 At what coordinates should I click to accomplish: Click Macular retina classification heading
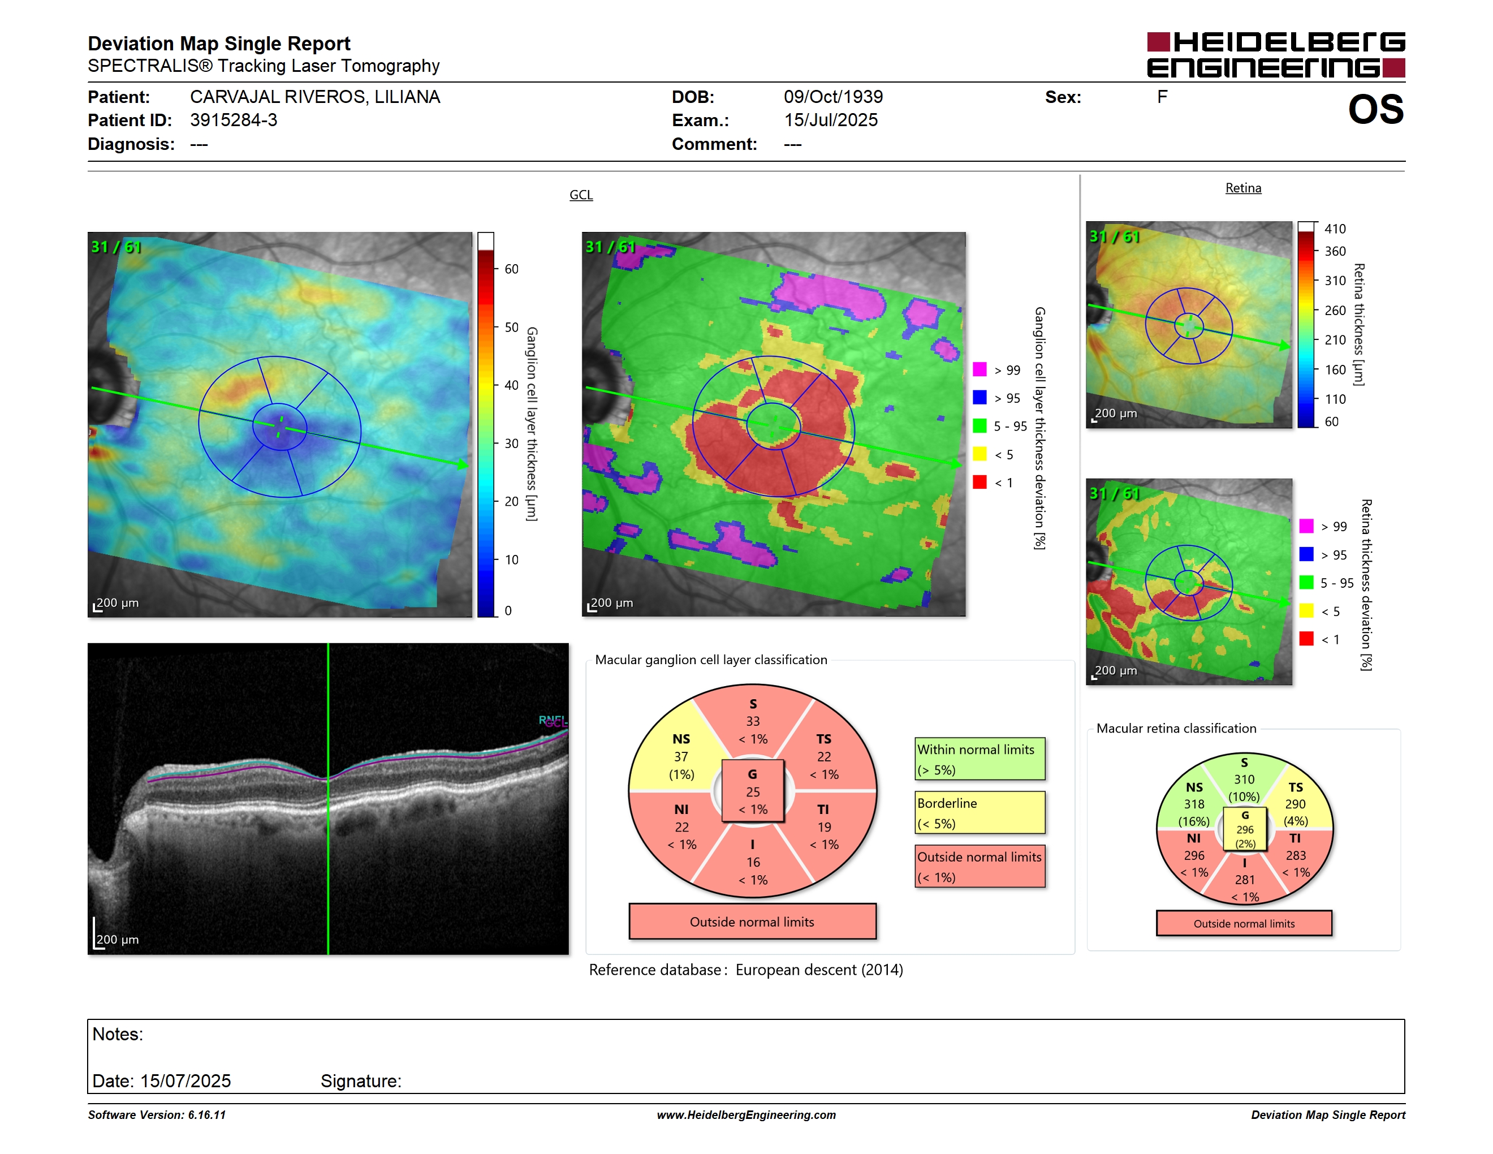coord(1176,728)
